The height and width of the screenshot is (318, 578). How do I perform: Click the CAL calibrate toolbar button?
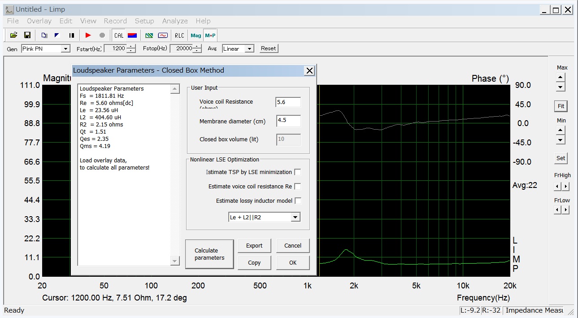119,35
